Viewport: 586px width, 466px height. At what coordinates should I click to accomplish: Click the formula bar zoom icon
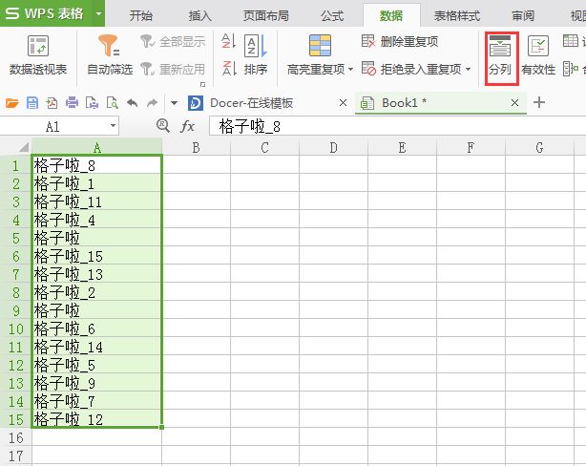point(163,126)
